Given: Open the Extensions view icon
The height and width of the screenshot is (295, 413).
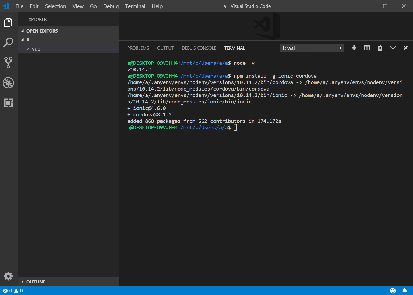Looking at the screenshot, I should tap(8, 103).
